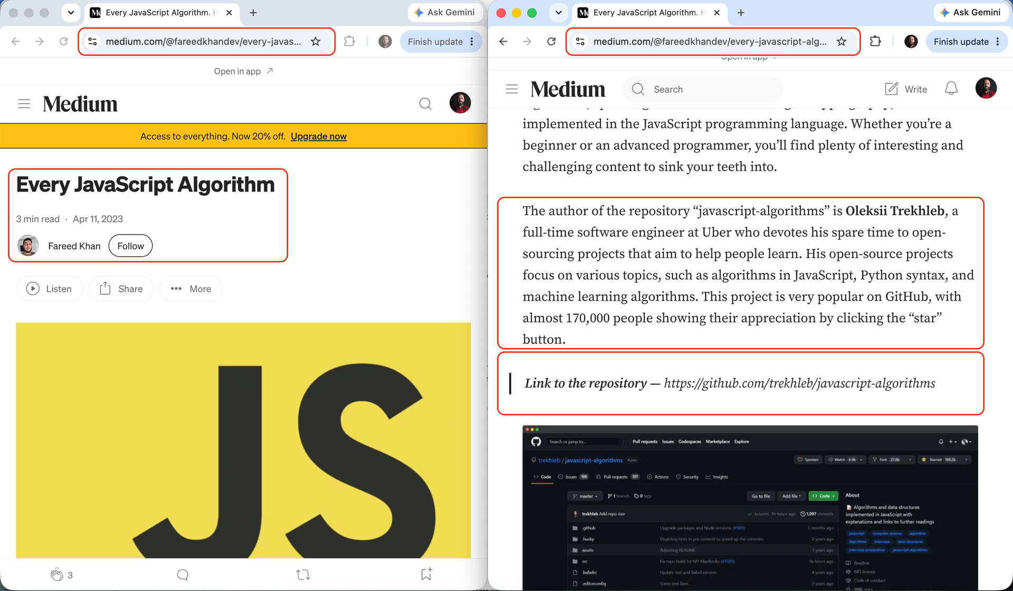This screenshot has height=591, width=1013.
Task: Click Ask Gemini in right window
Action: coord(970,13)
